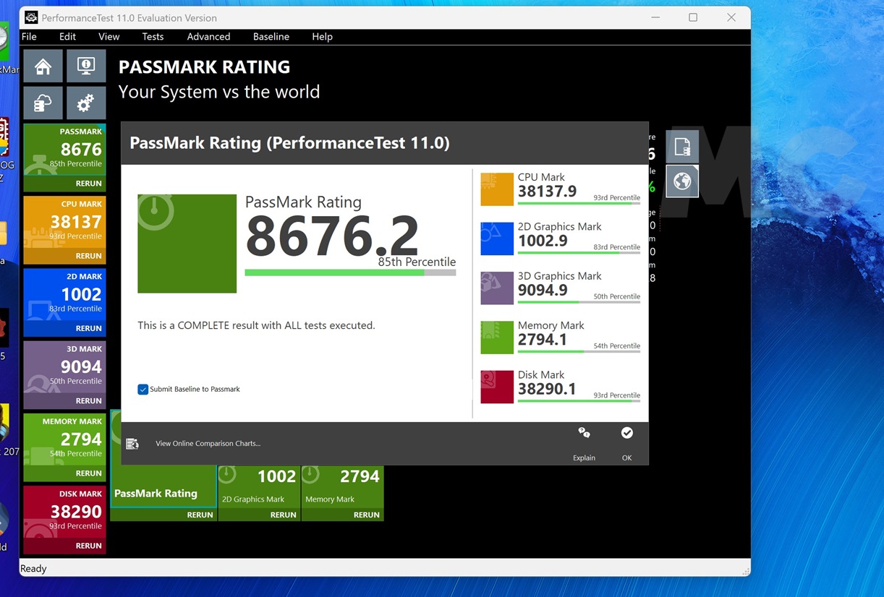Click the document report icon on right
Viewport: 884px width, 597px height.
point(681,147)
